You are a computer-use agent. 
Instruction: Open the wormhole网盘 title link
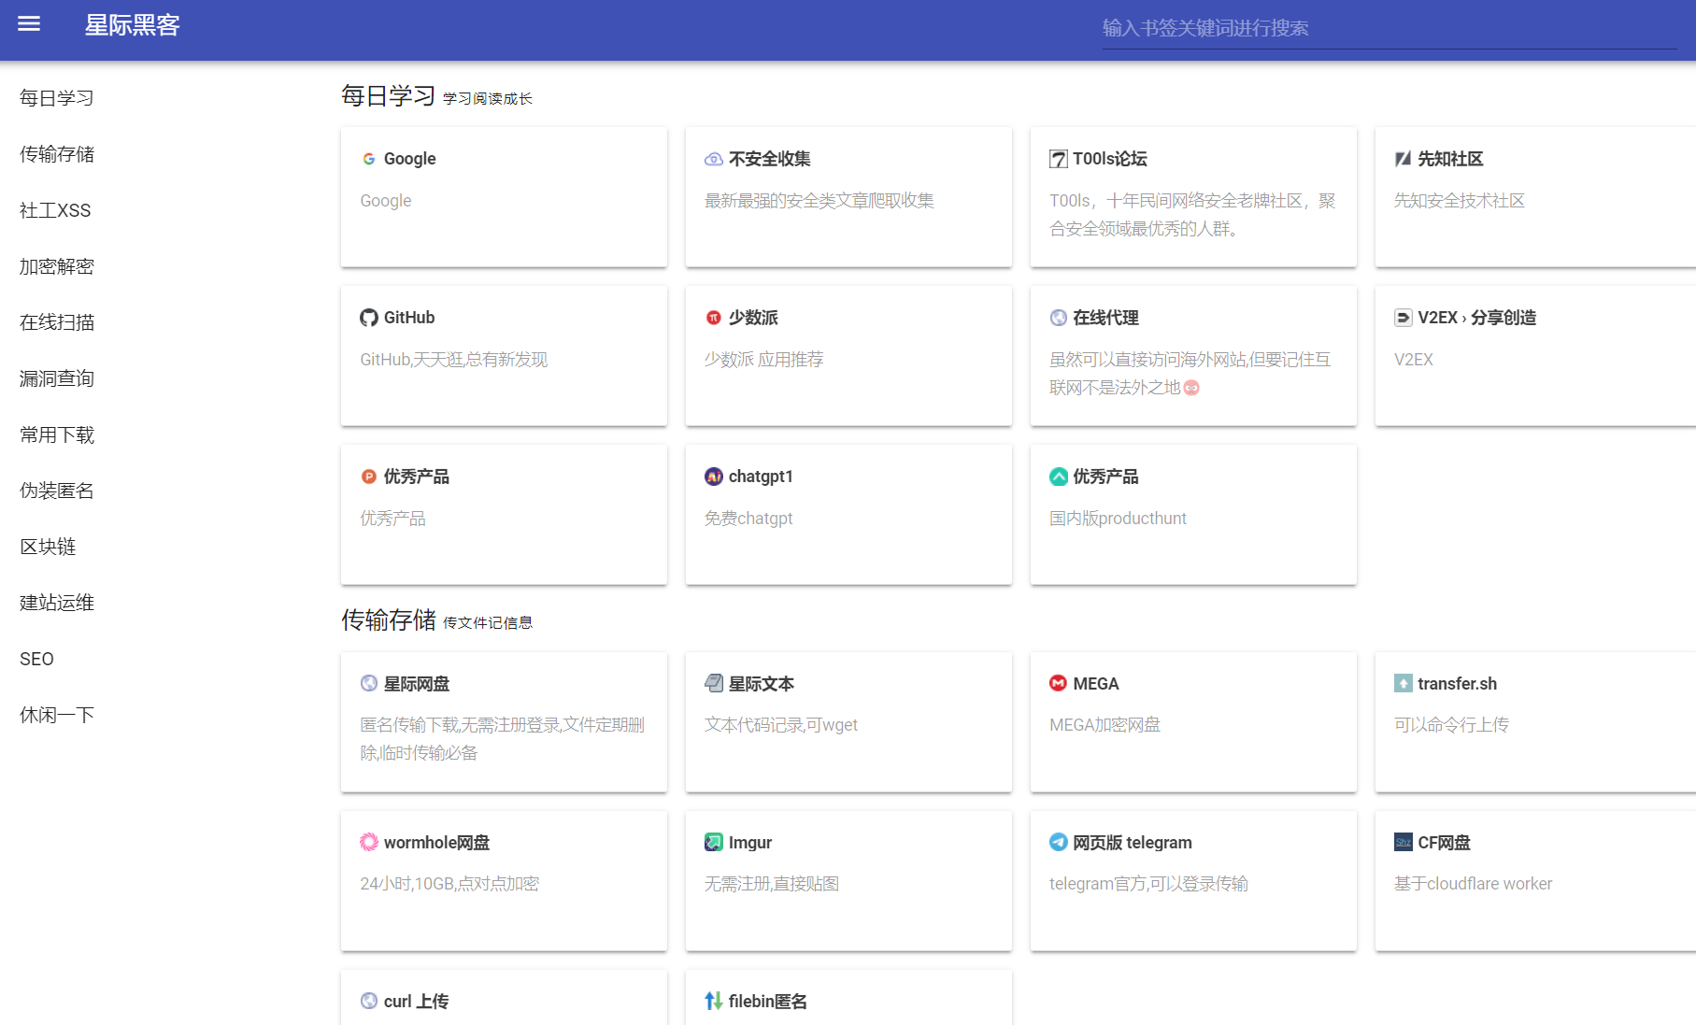(x=437, y=843)
